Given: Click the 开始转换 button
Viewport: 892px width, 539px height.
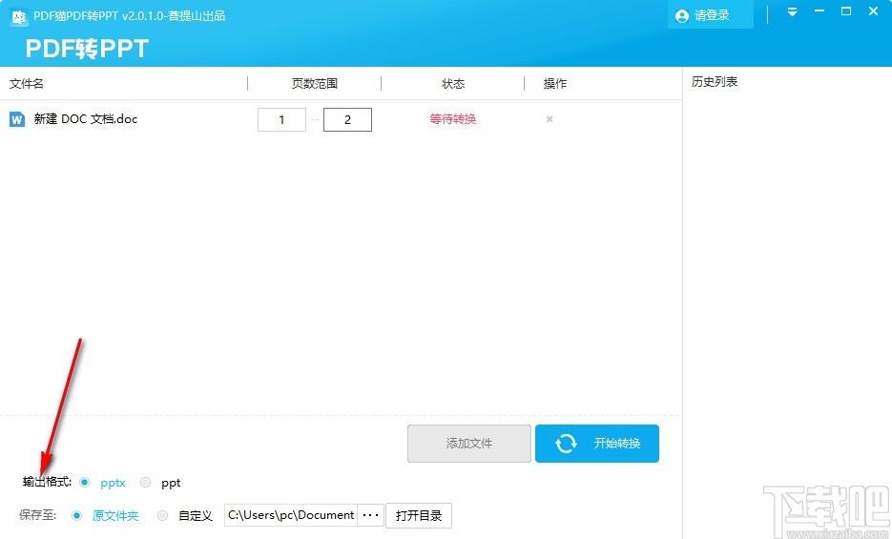Looking at the screenshot, I should pyautogui.click(x=597, y=444).
